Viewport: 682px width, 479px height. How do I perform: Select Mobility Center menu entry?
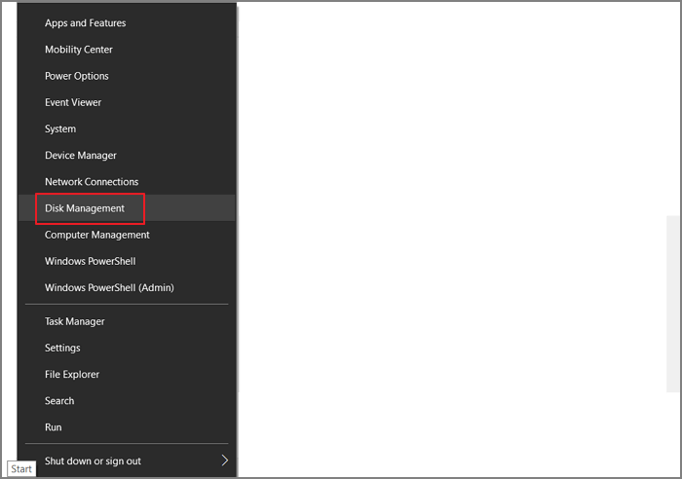(x=79, y=50)
